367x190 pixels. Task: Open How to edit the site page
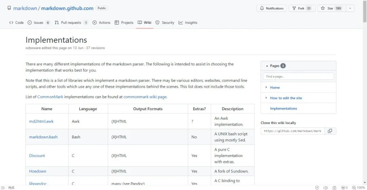click(x=286, y=98)
